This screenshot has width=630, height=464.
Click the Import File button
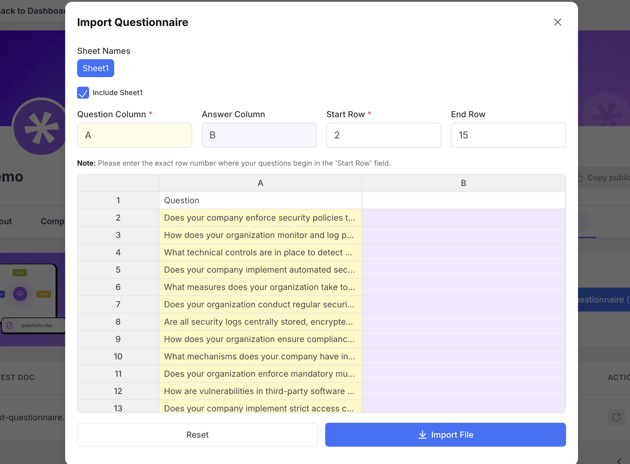(445, 435)
